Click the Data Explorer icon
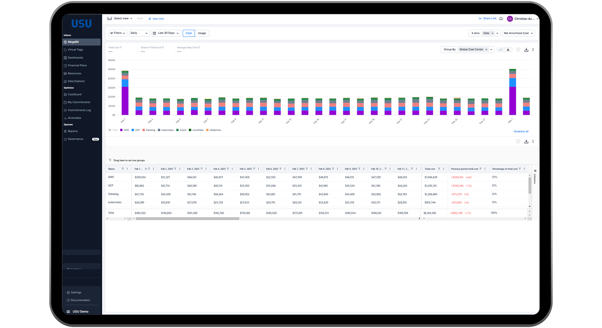This screenshot has width=602, height=328. 65,81
